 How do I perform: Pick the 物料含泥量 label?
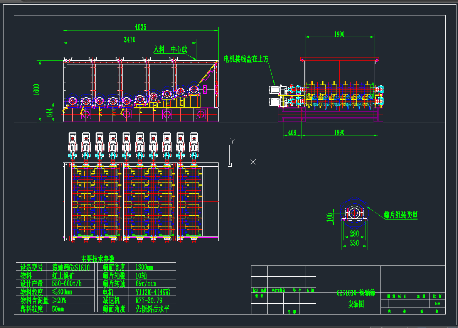tap(34, 300)
